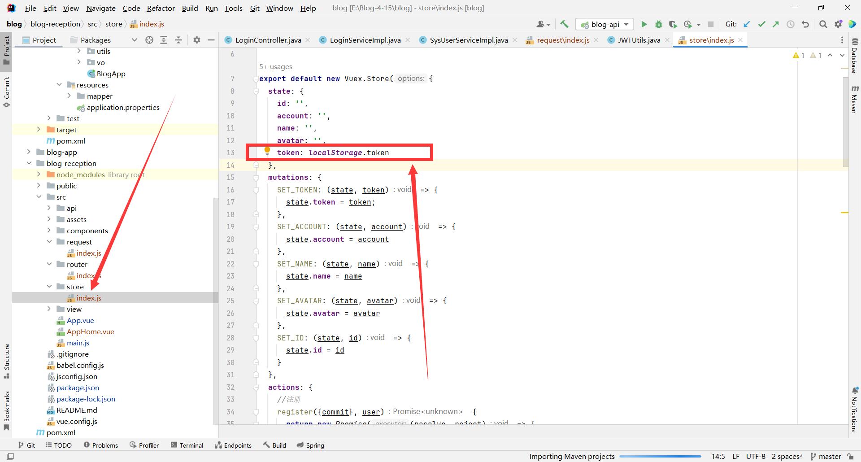Open Maven tool window
Screen dimensions: 861x462
(x=854, y=99)
